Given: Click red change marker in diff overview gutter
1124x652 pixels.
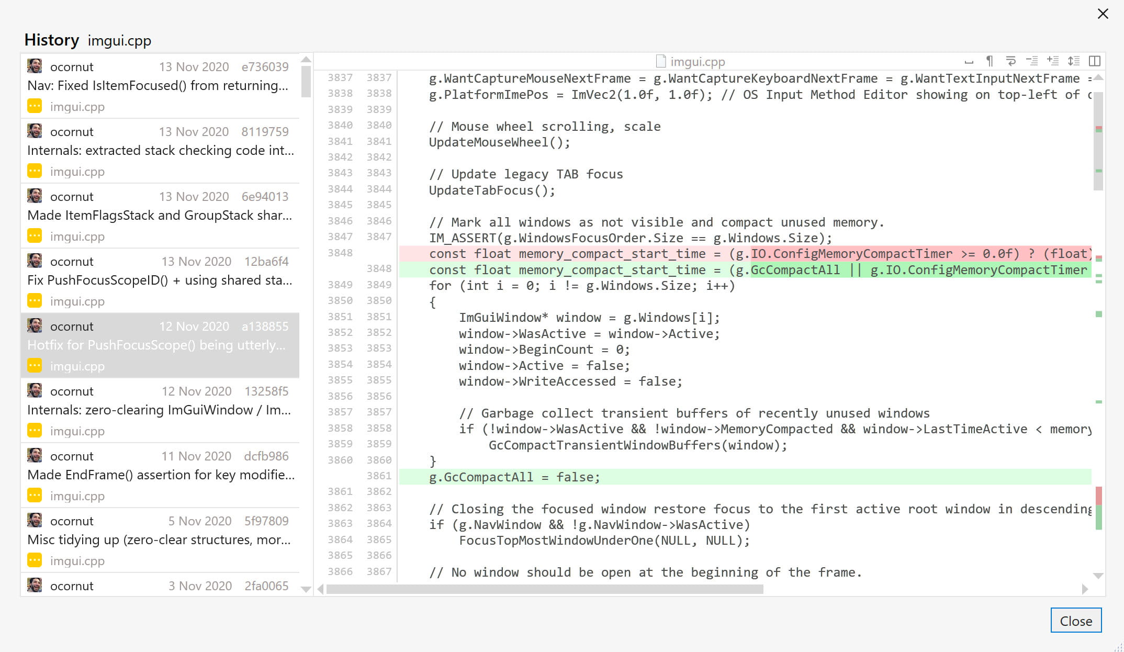Looking at the screenshot, I should click(1099, 495).
